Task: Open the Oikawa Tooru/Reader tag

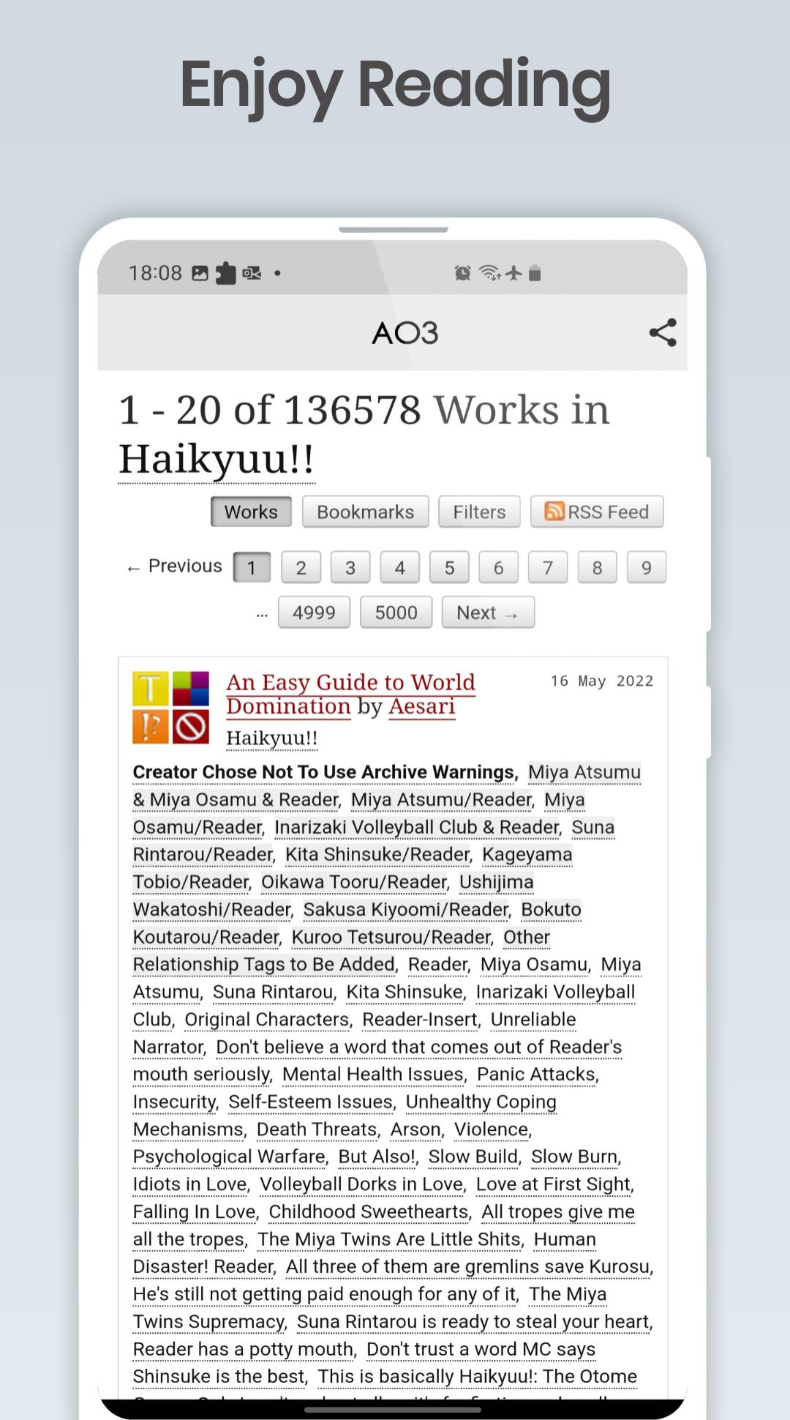Action: (x=354, y=882)
